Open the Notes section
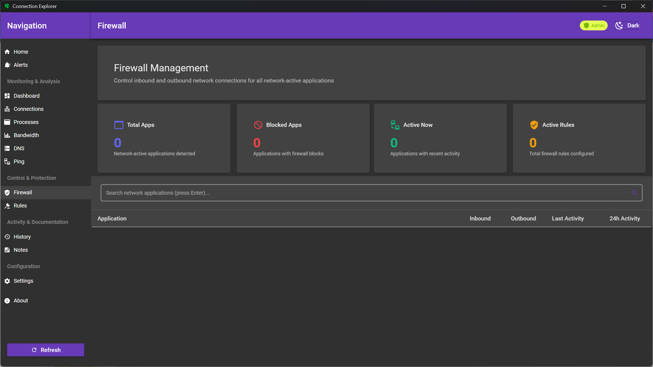Image resolution: width=653 pixels, height=367 pixels. pyautogui.click(x=20, y=250)
